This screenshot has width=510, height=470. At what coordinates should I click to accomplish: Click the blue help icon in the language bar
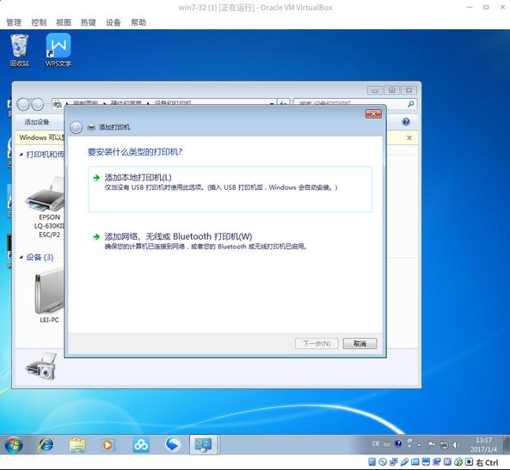pos(398,443)
